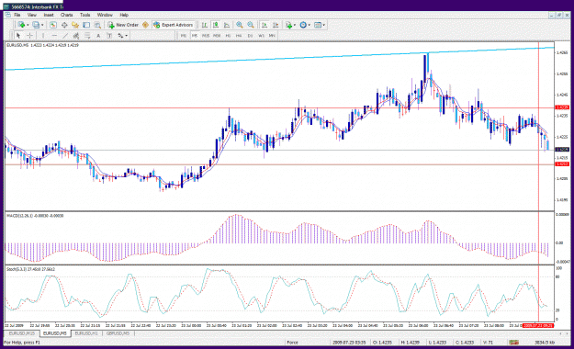Click the New Order button
The width and height of the screenshot is (574, 349).
(123, 25)
